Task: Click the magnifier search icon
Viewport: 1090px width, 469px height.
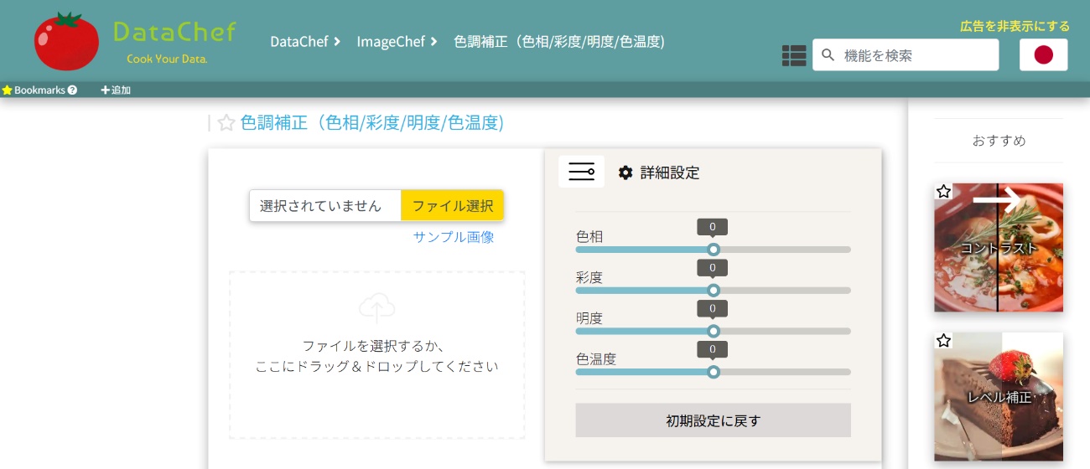Action: click(x=828, y=55)
